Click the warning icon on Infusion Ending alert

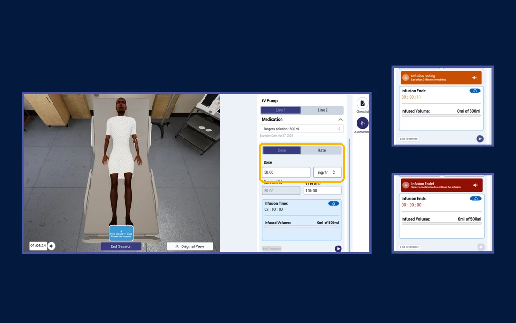(x=406, y=78)
